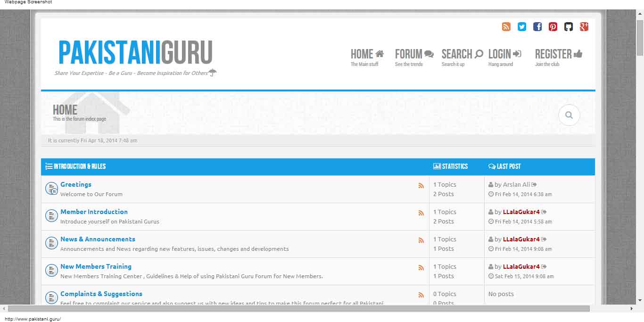Image resolution: width=644 pixels, height=322 pixels.
Task: Open the RSS feed for Greetings forum
Action: coord(421,186)
